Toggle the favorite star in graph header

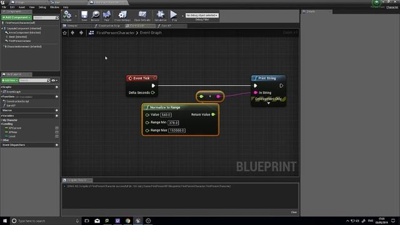pyautogui.click(x=65, y=33)
